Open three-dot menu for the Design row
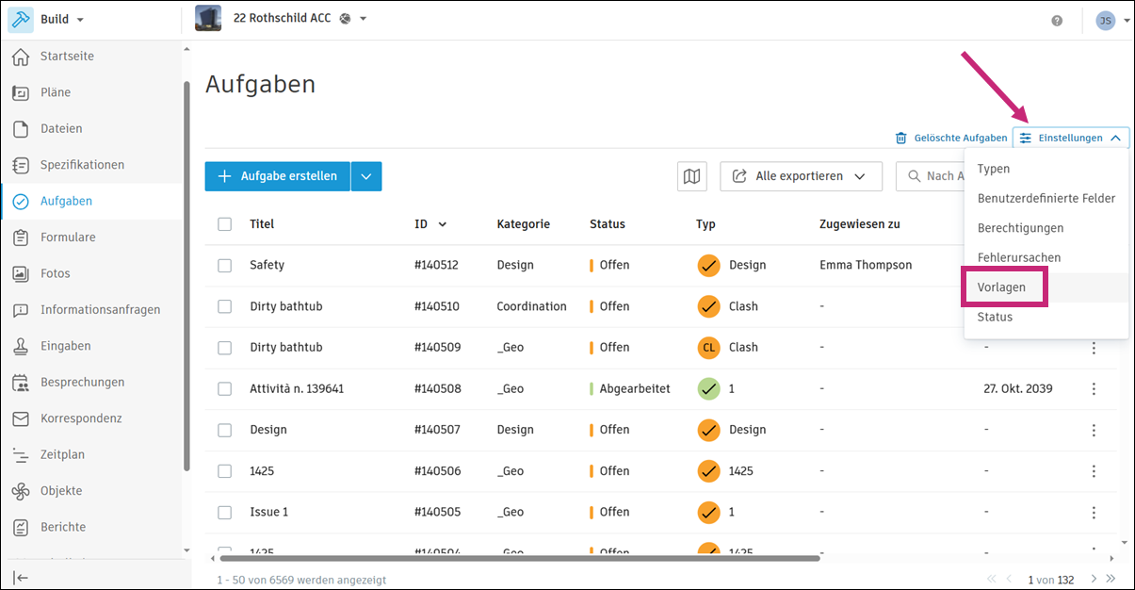1135x590 pixels. tap(1094, 430)
